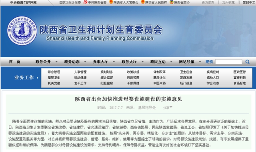The image size is (256, 152).
Task: Open the 国家卫生计生委 link
Action: point(70,2)
